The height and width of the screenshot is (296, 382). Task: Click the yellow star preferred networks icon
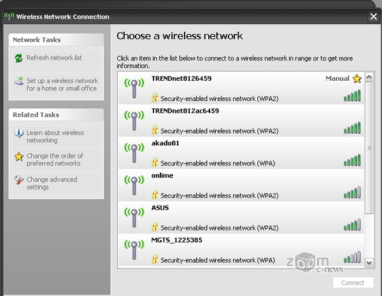[18, 157]
